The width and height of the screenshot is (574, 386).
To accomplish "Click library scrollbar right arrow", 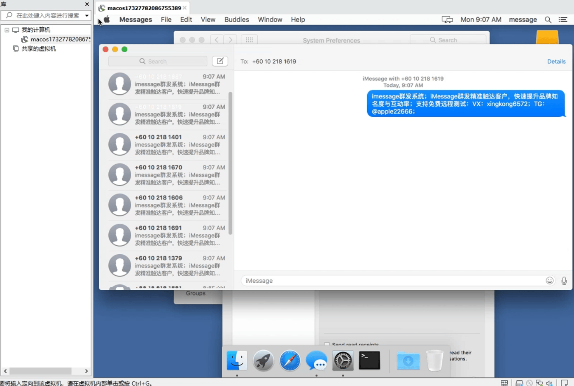I will pyautogui.click(x=86, y=371).
